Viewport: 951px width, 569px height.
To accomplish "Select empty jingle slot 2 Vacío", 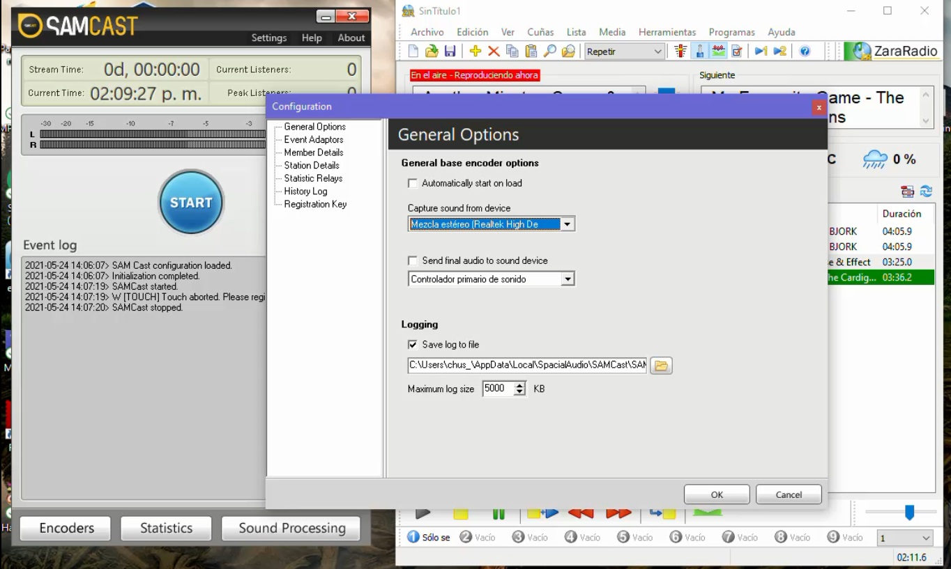I will pyautogui.click(x=478, y=538).
